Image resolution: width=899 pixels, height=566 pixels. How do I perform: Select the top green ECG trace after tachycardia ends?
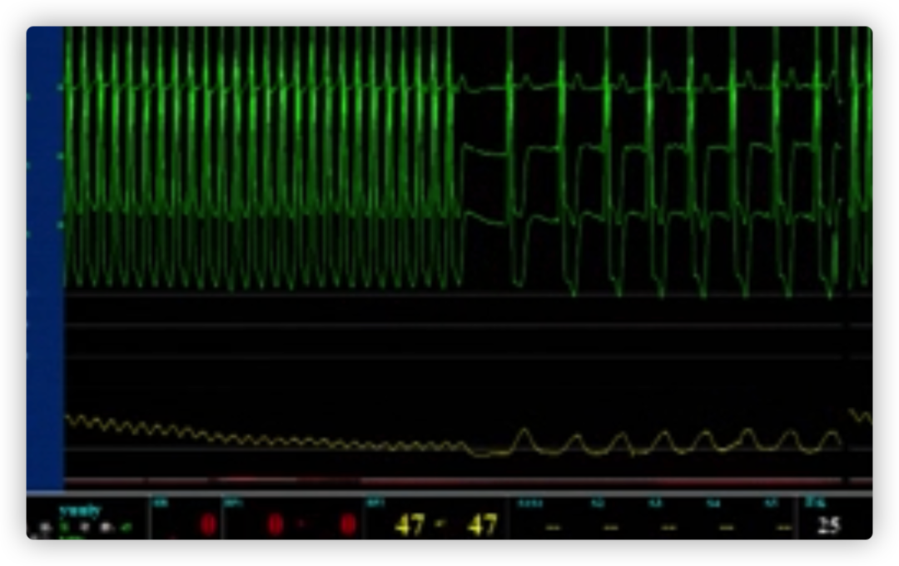tap(649, 86)
